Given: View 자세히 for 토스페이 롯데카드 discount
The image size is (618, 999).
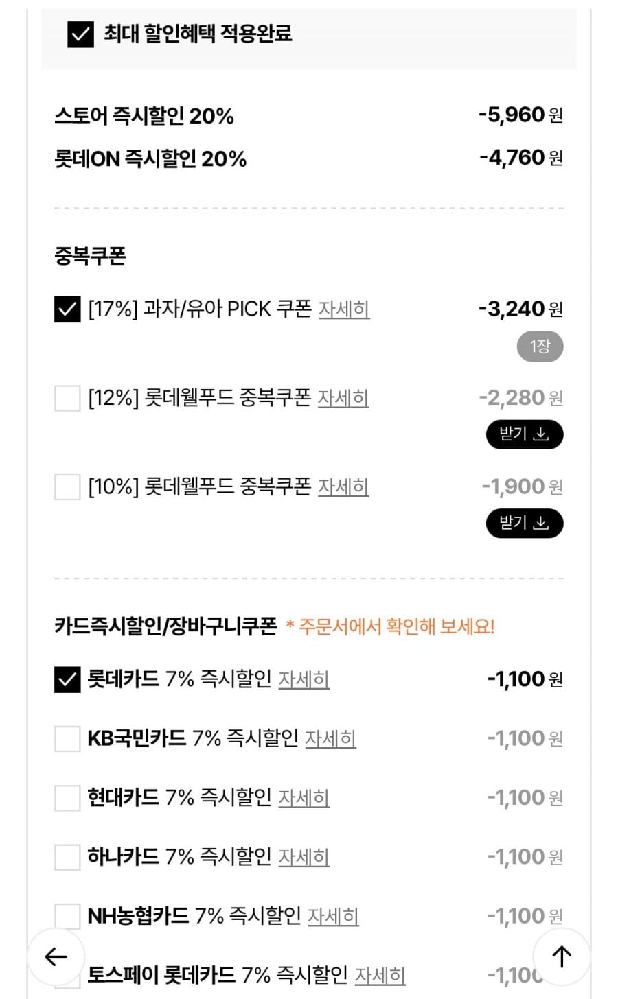Looking at the screenshot, I should [380, 975].
